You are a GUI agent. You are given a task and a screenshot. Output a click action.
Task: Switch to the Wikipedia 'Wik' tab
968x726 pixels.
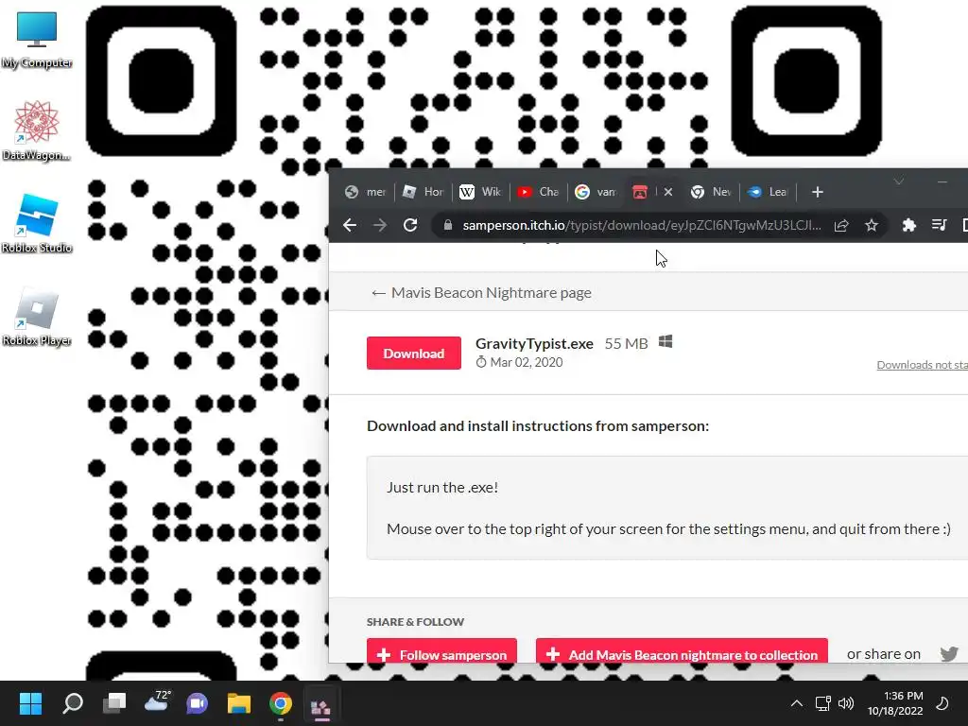click(x=480, y=192)
